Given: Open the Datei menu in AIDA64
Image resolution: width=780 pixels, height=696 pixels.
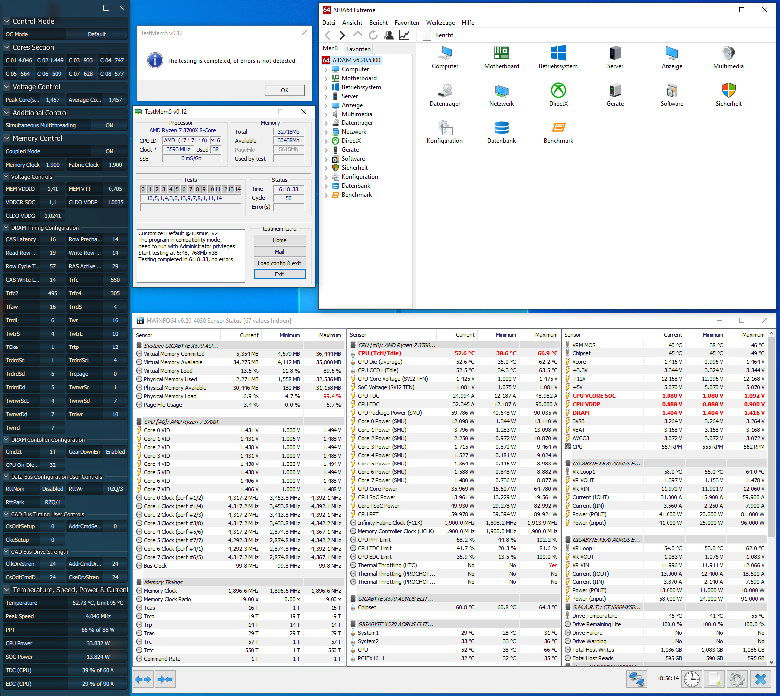Looking at the screenshot, I should coord(329,23).
